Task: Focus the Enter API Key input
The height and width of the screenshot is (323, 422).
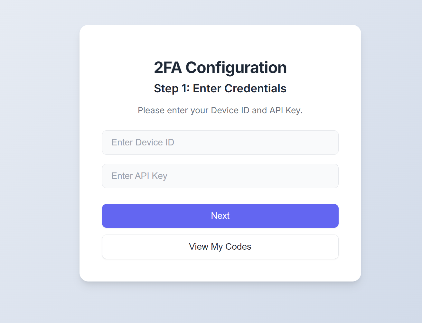Action: 220,176
